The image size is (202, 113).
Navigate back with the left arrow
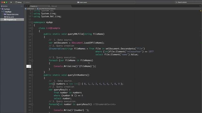[25, 6]
